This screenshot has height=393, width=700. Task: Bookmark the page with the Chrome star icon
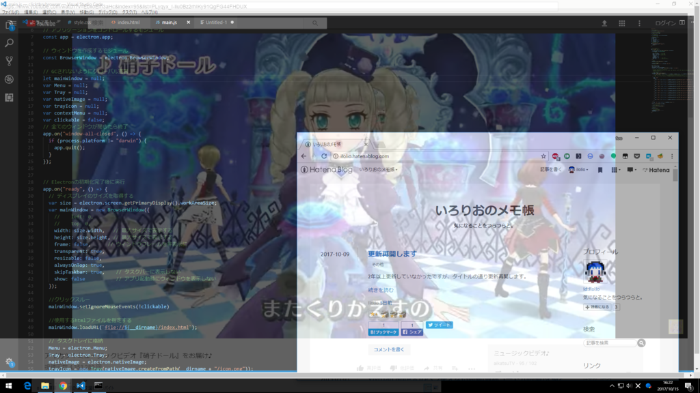pyautogui.click(x=543, y=156)
